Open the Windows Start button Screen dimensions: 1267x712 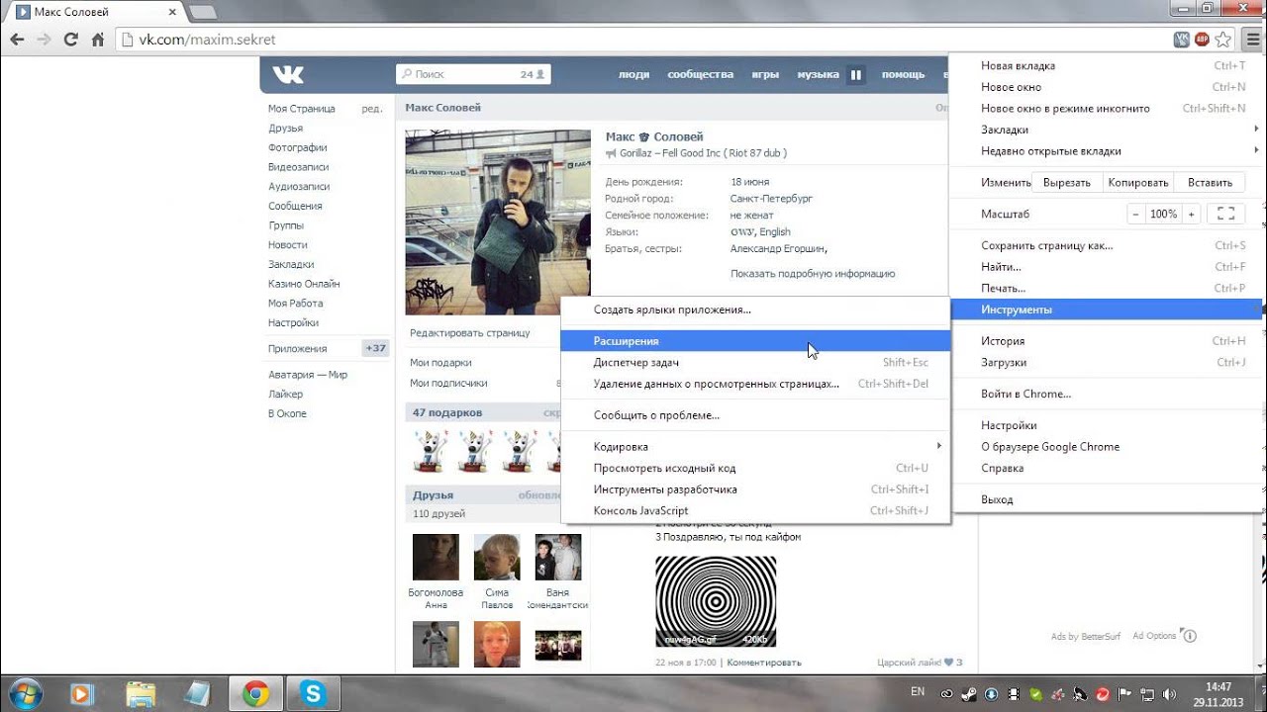[x=24, y=693]
